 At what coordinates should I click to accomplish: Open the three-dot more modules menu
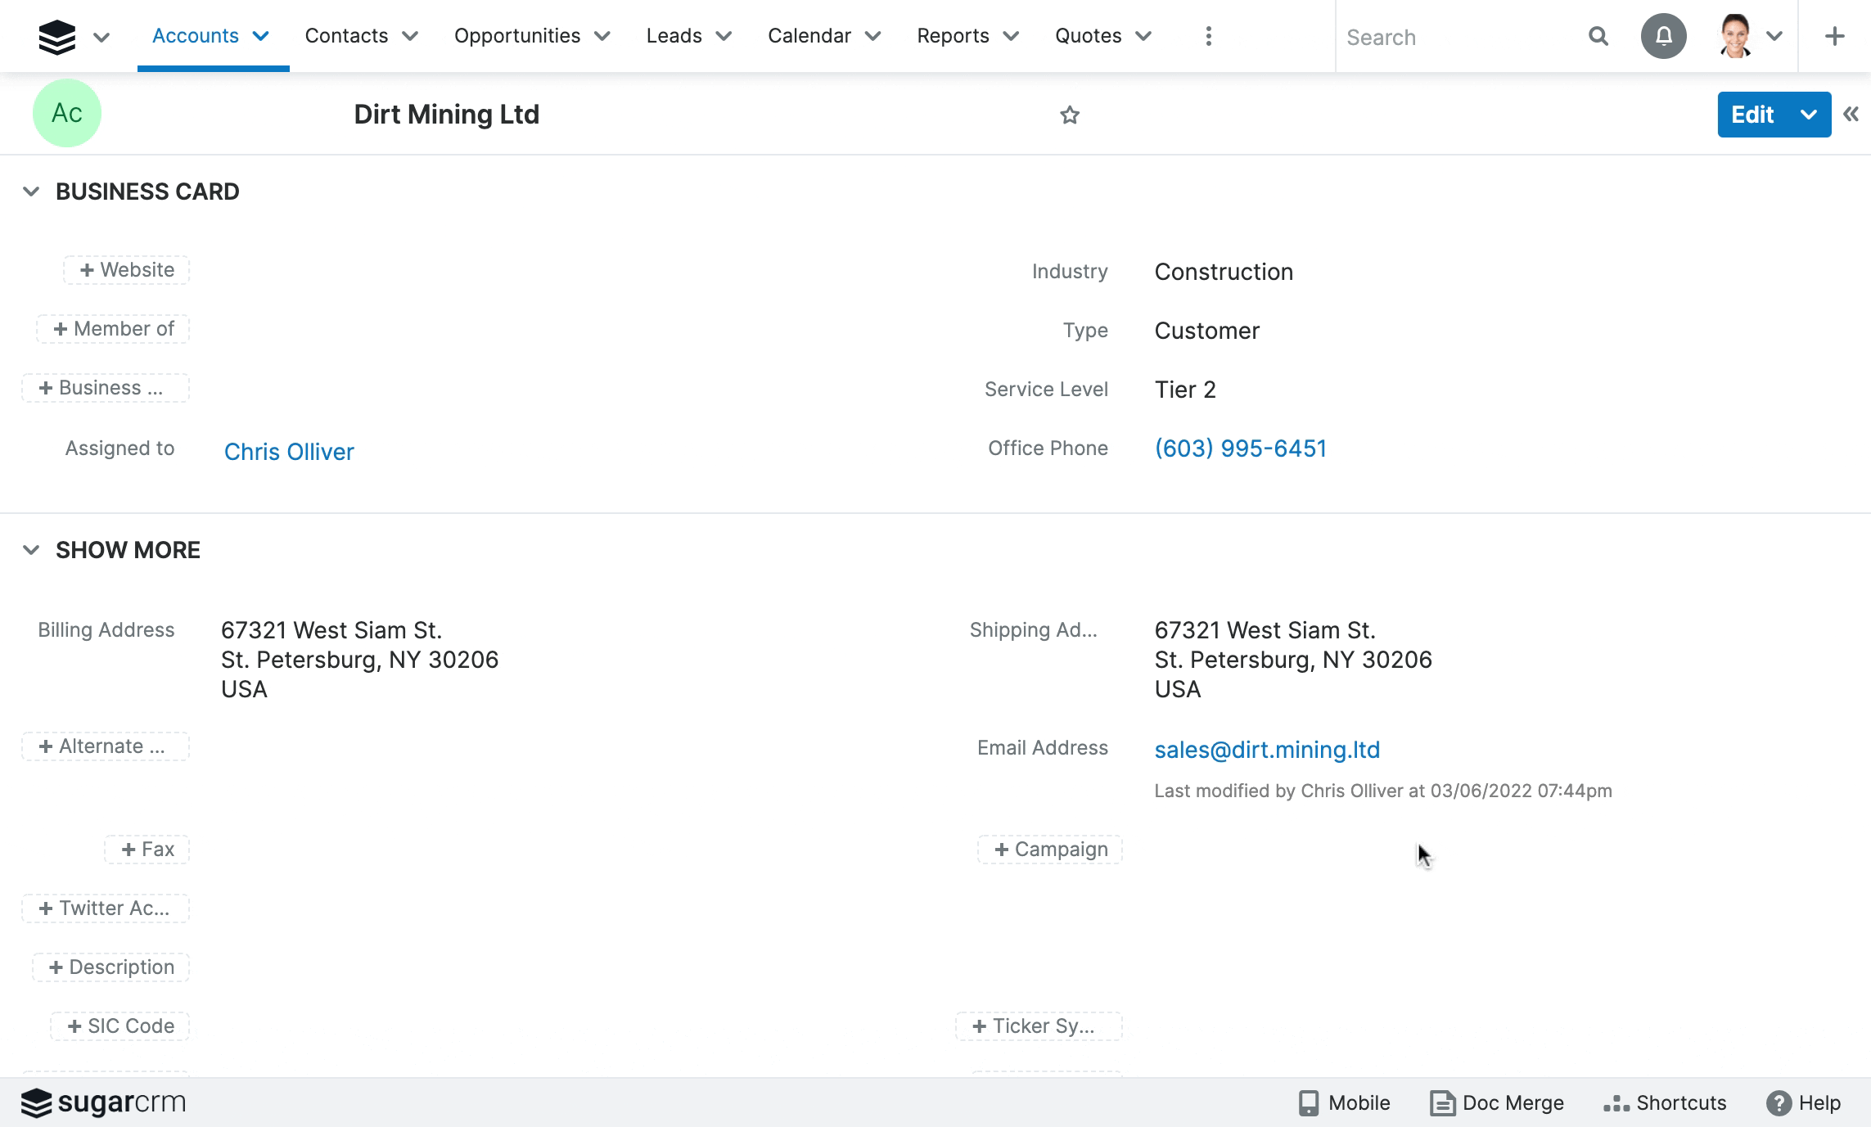(1208, 37)
